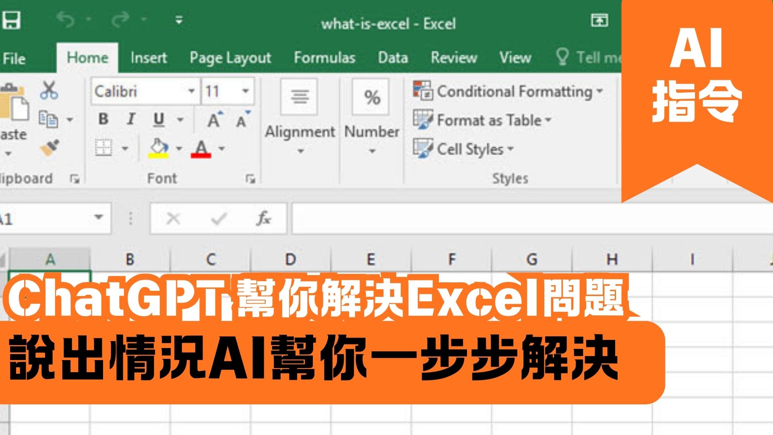The image size is (773, 435).
Task: Select the Format Painter brush icon
Action: tap(48, 148)
